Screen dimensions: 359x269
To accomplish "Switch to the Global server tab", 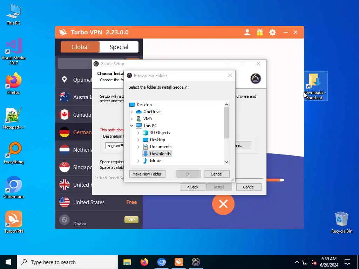I will (x=80, y=47).
